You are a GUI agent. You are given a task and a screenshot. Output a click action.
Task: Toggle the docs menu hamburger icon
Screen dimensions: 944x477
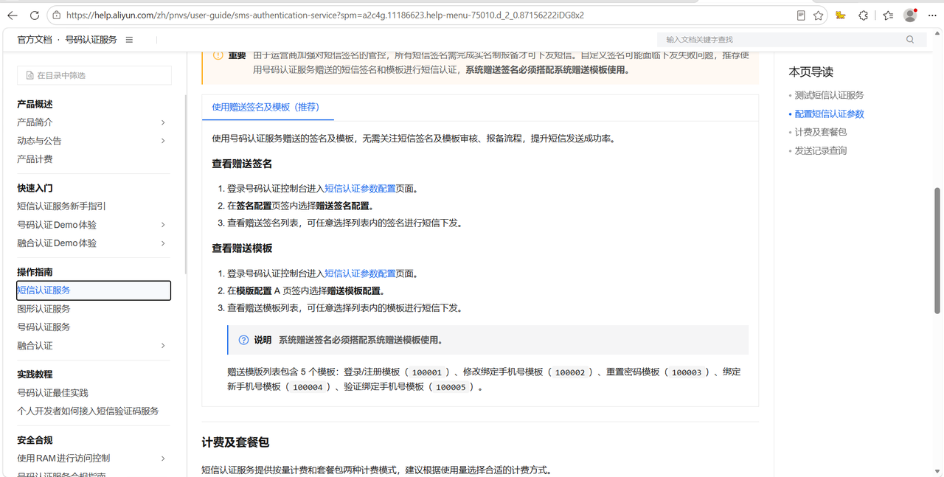click(x=129, y=40)
